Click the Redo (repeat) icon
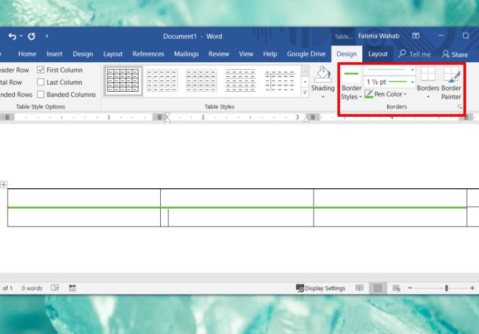Image resolution: width=479 pixels, height=334 pixels. point(31,37)
